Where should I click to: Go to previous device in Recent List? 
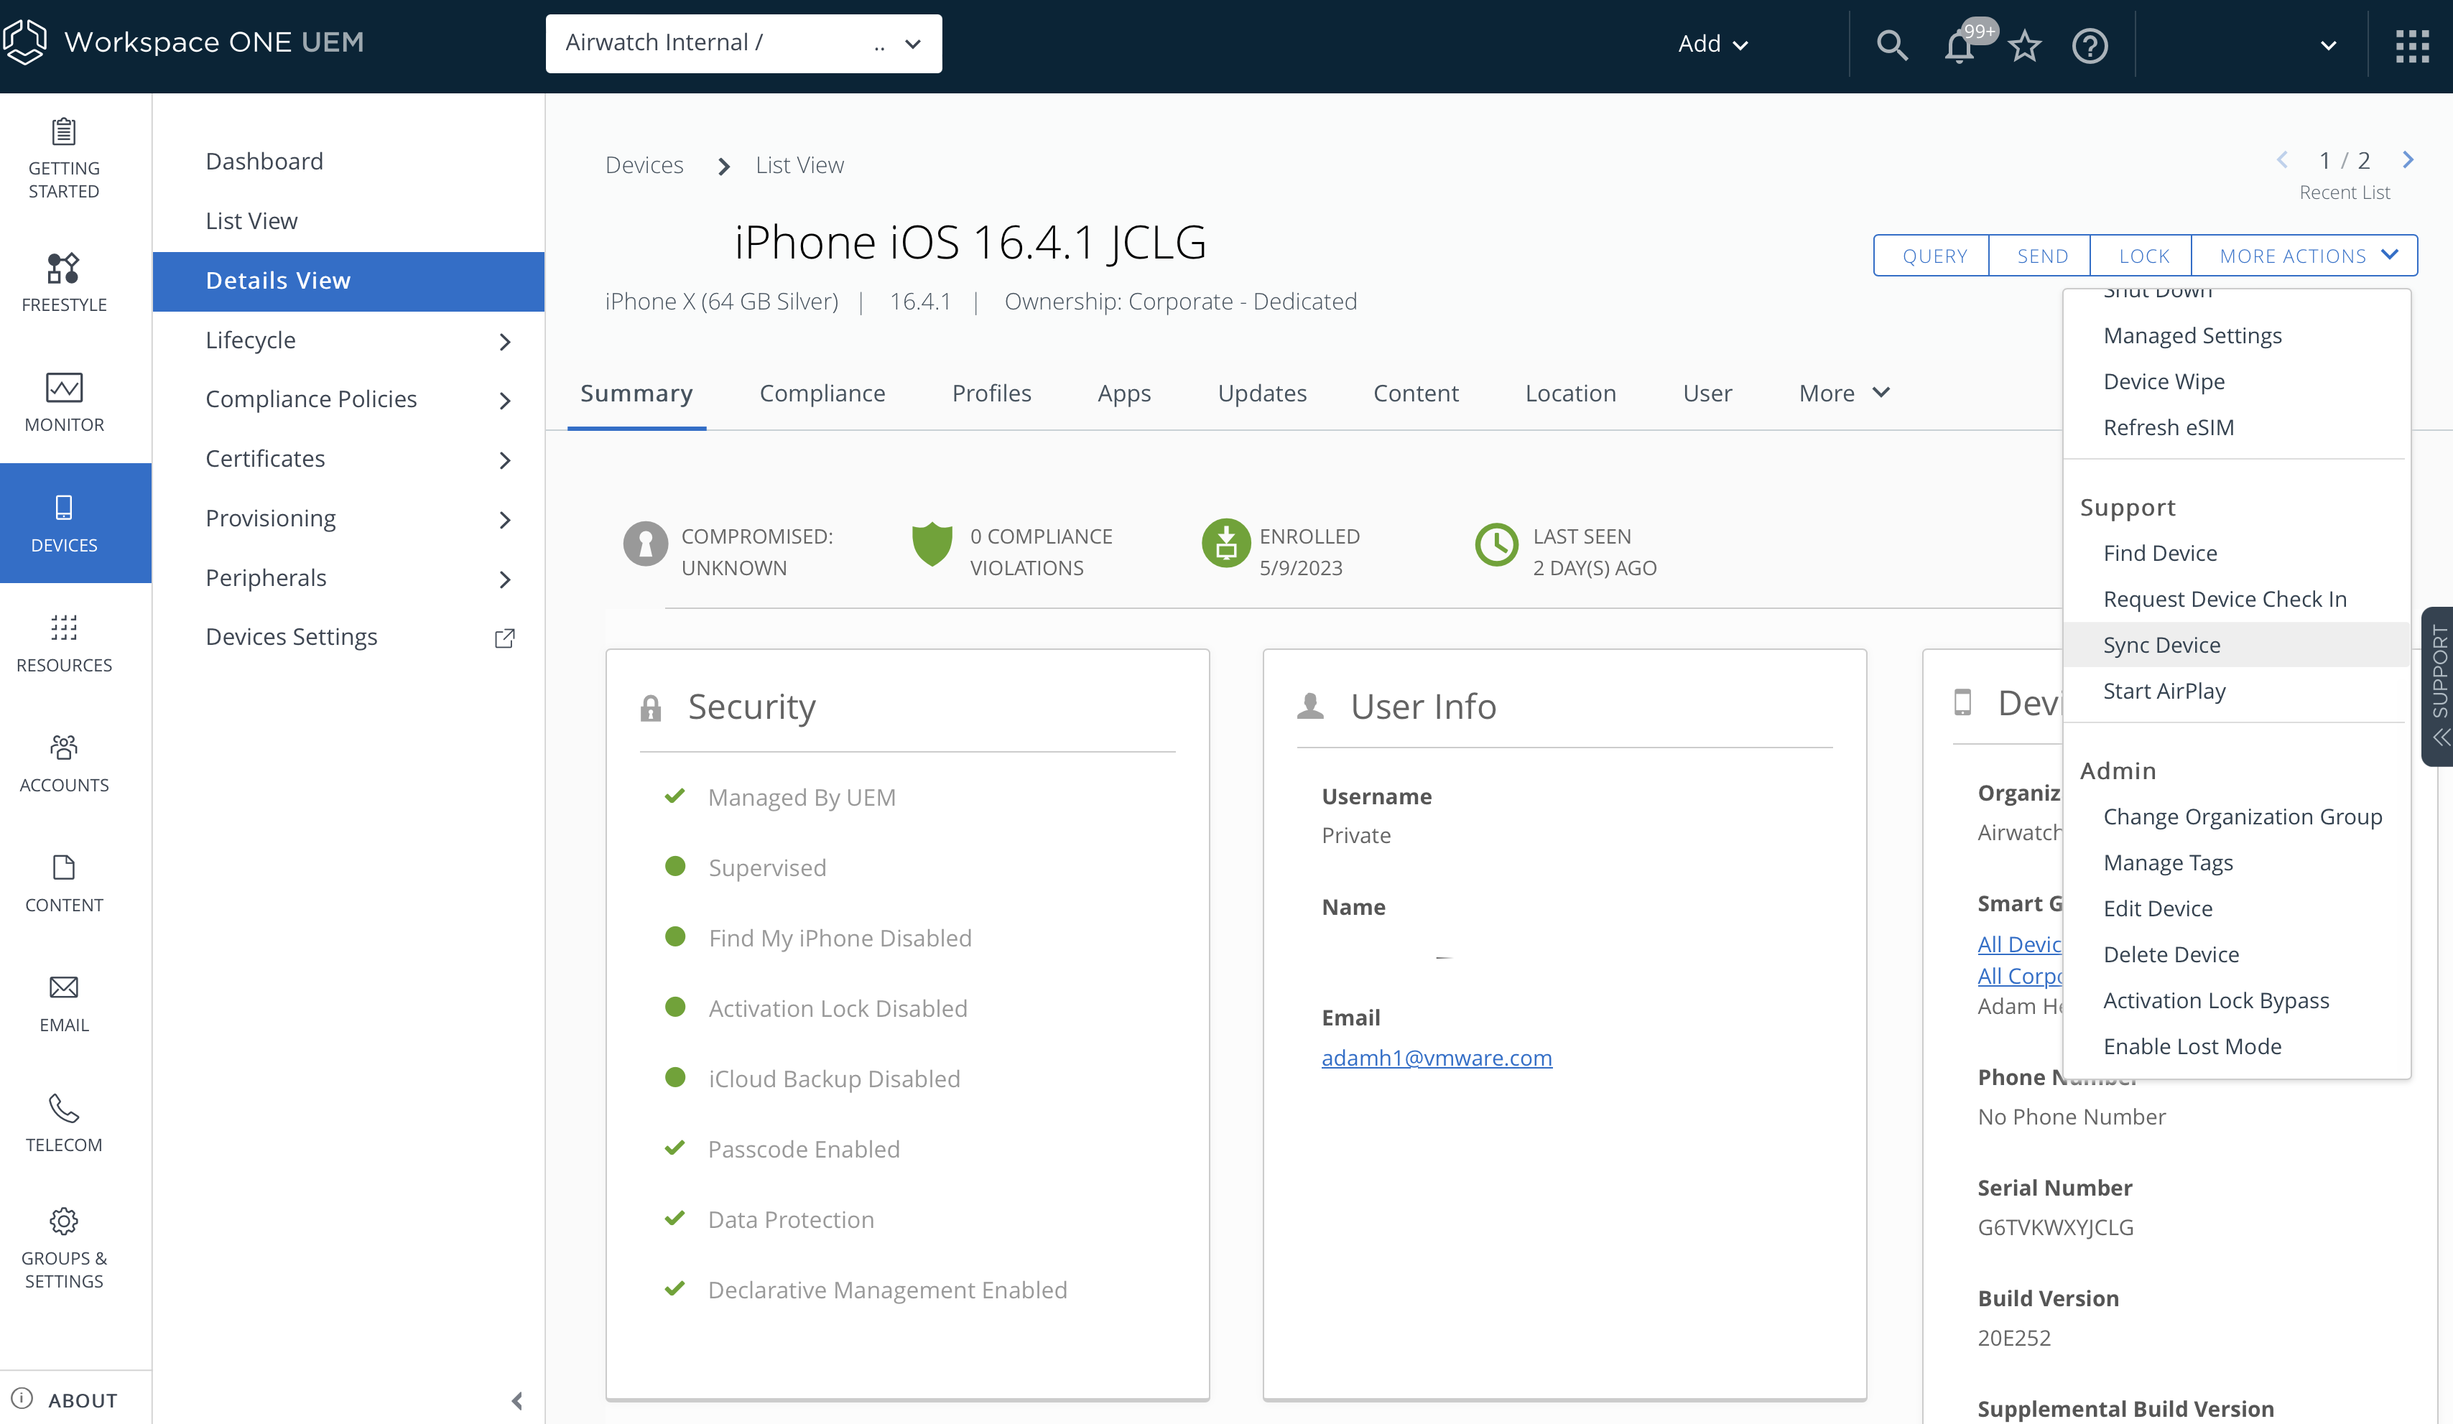(2281, 159)
